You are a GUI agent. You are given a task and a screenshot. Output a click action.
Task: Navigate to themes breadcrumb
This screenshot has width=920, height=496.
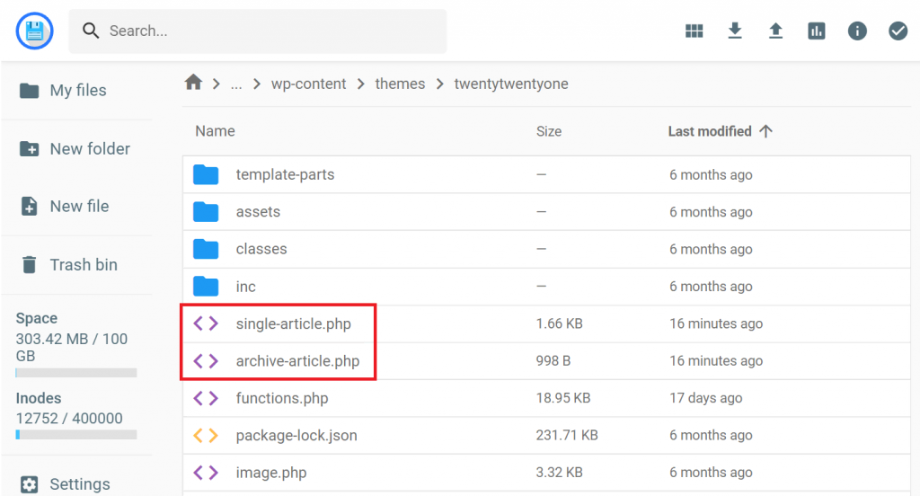pyautogui.click(x=400, y=84)
